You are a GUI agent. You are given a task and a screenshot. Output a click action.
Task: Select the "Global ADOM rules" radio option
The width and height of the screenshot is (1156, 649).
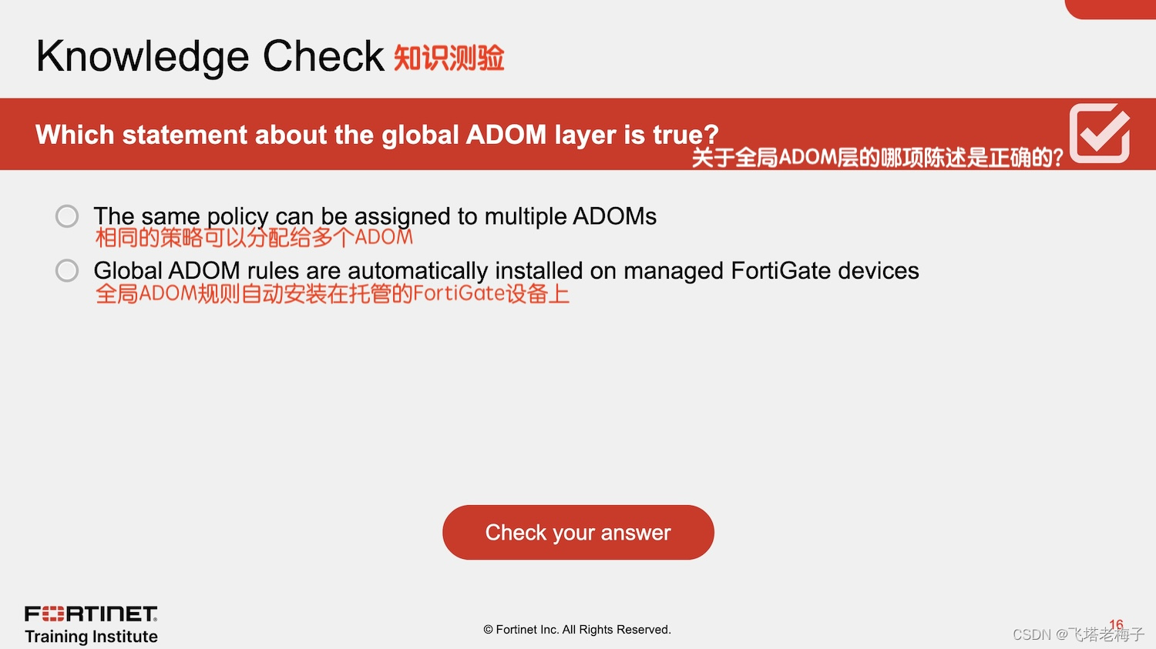(67, 270)
